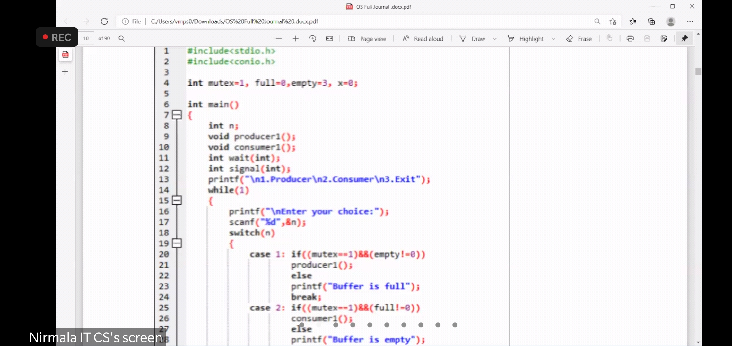The width and height of the screenshot is (732, 346).
Task: Click the pin toolbar icon
Action: click(x=684, y=38)
